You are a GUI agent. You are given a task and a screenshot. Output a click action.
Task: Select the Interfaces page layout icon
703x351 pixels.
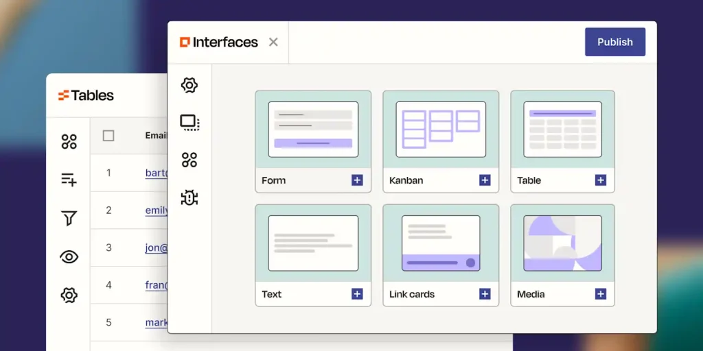coord(189,123)
